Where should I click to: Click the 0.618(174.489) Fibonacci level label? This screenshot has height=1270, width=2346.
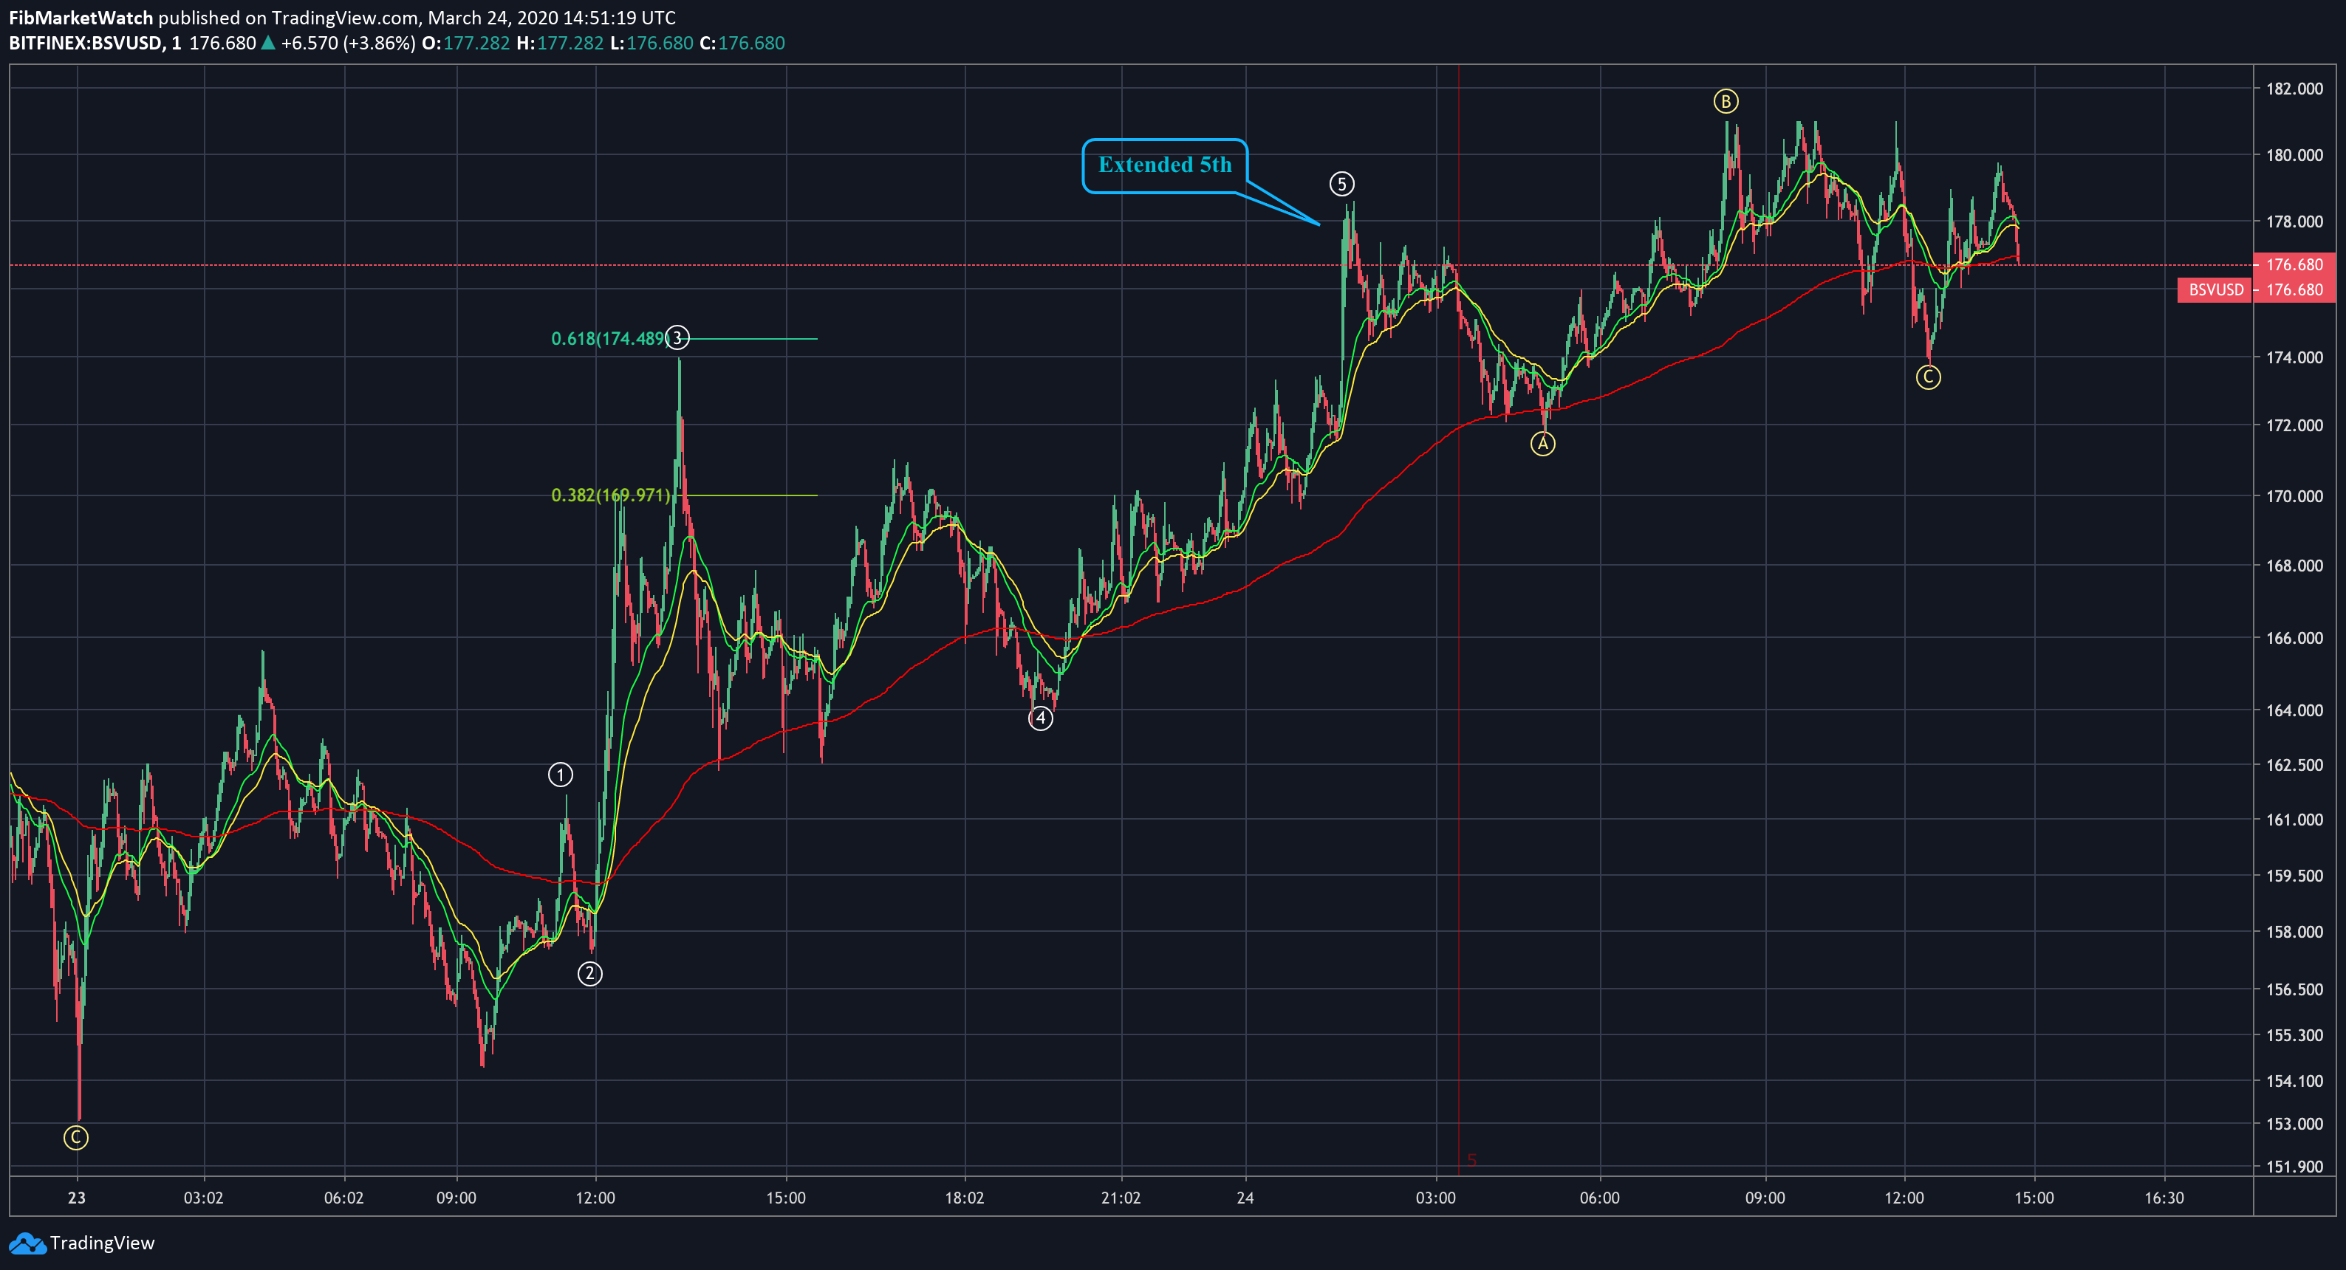(x=609, y=339)
